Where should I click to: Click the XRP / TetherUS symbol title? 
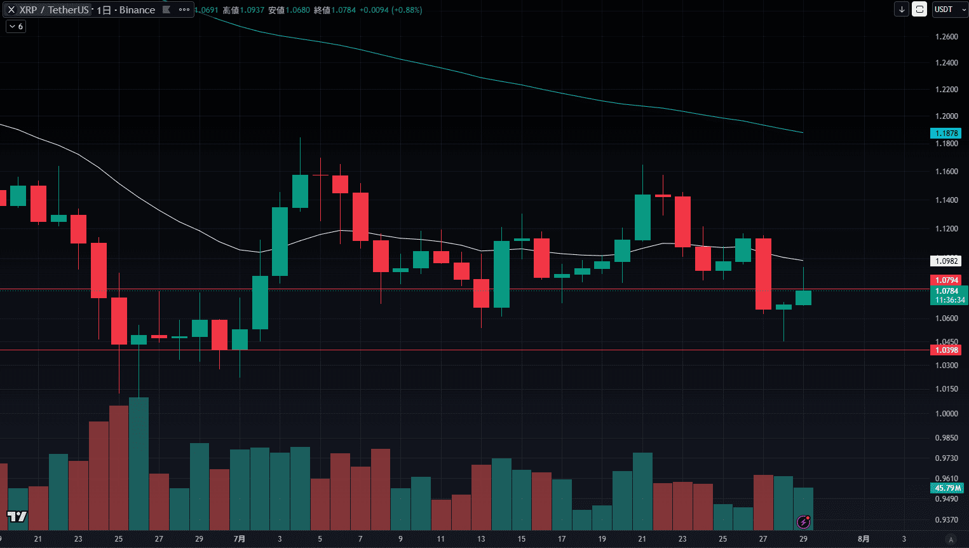(x=54, y=10)
